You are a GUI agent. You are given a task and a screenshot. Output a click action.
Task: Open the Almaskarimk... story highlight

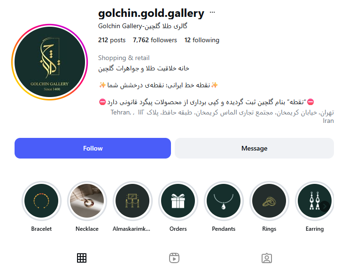[x=132, y=201]
